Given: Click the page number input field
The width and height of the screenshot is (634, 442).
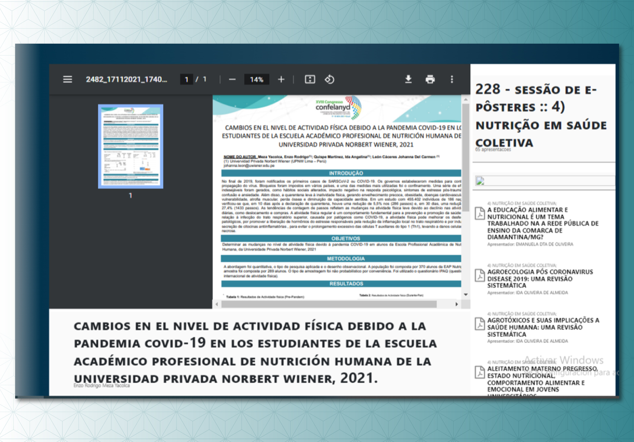Looking at the screenshot, I should (186, 79).
